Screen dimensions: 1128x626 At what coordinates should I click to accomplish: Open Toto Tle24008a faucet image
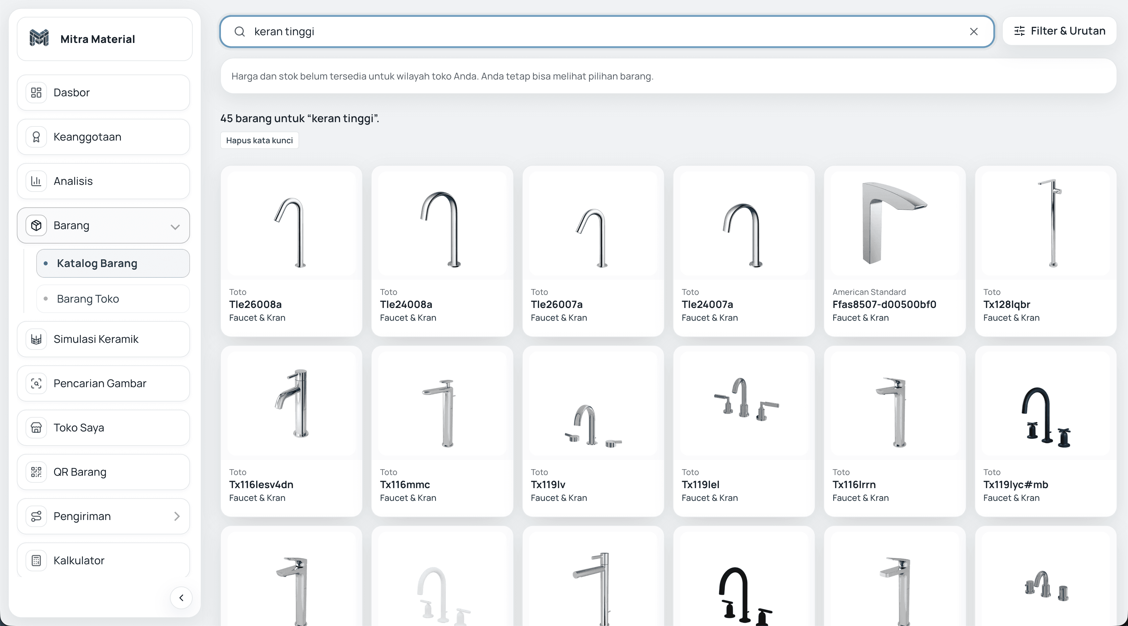tap(442, 223)
